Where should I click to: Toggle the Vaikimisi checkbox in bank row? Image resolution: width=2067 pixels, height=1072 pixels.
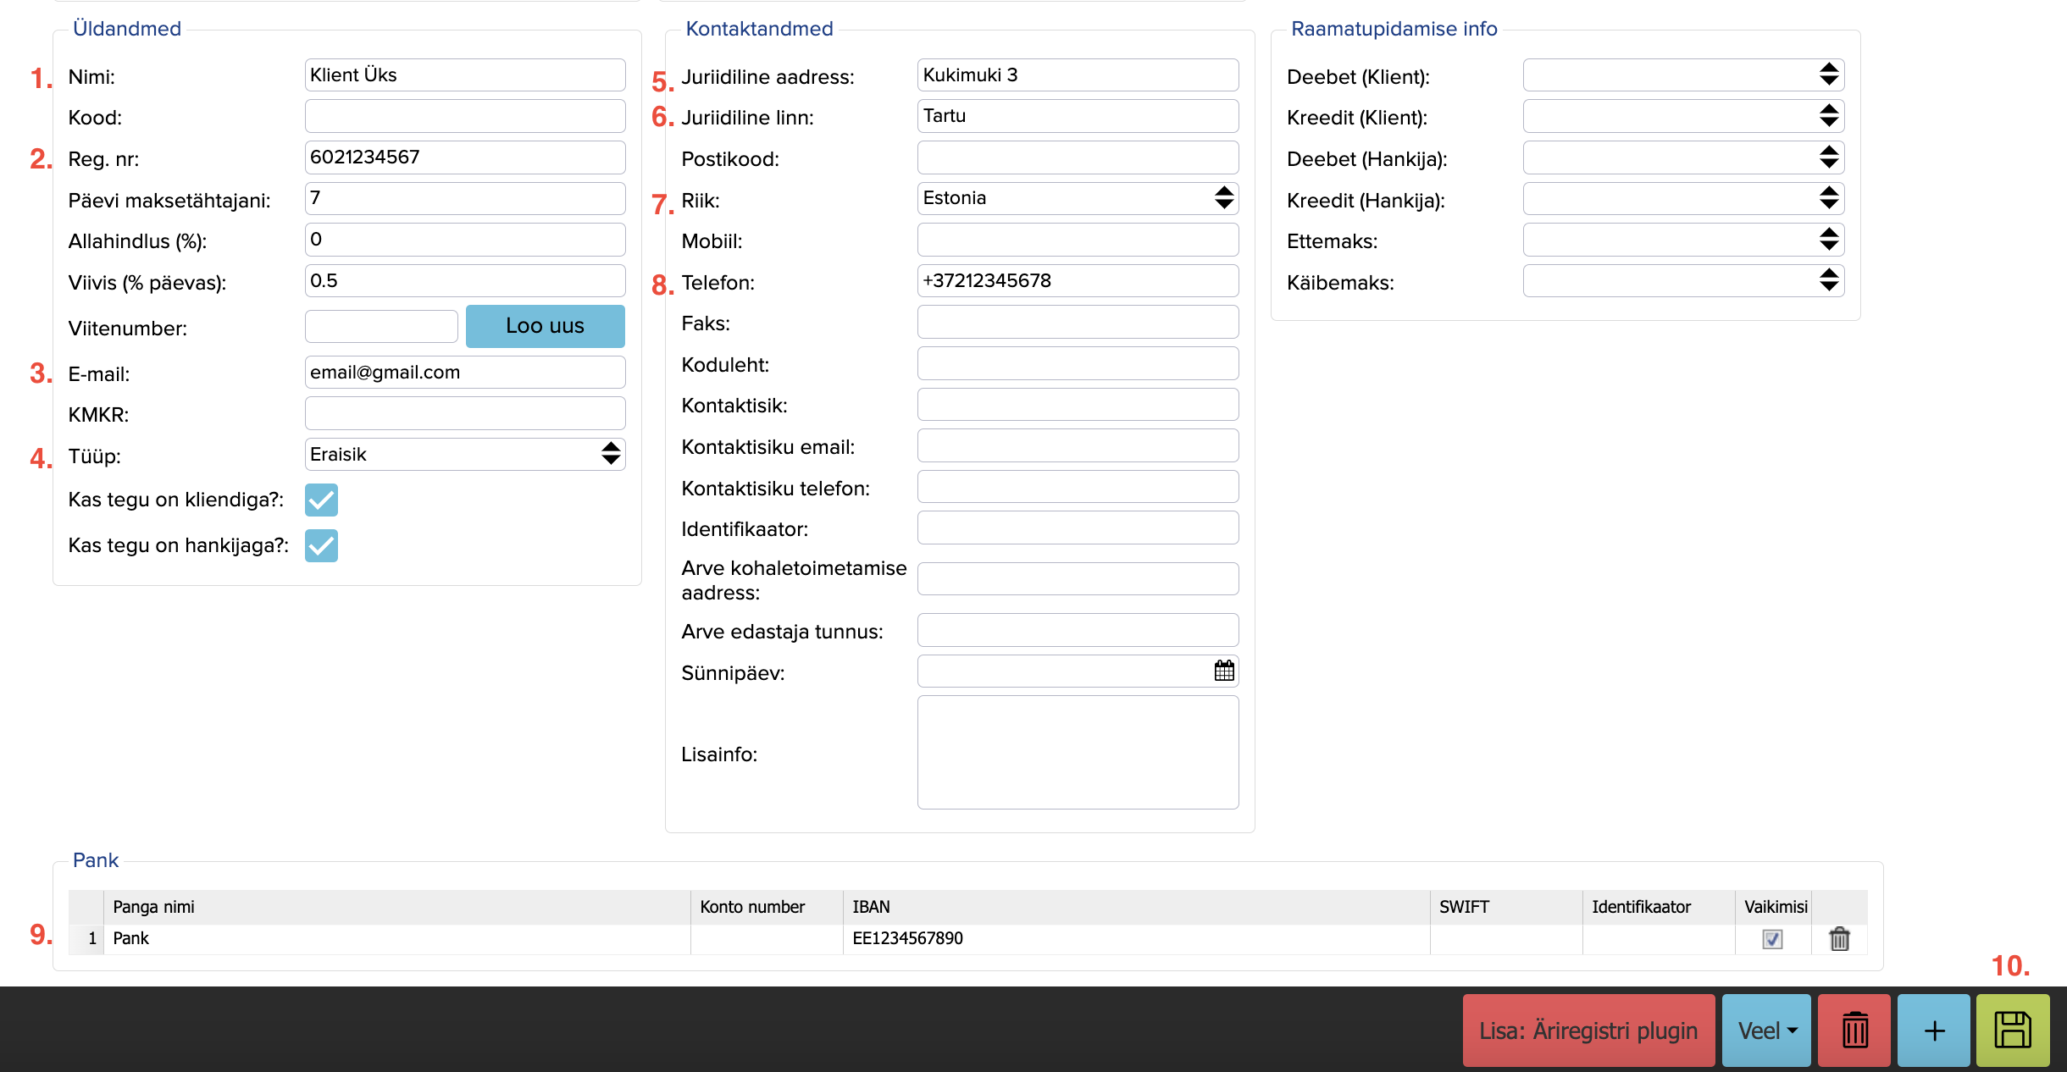(x=1772, y=938)
